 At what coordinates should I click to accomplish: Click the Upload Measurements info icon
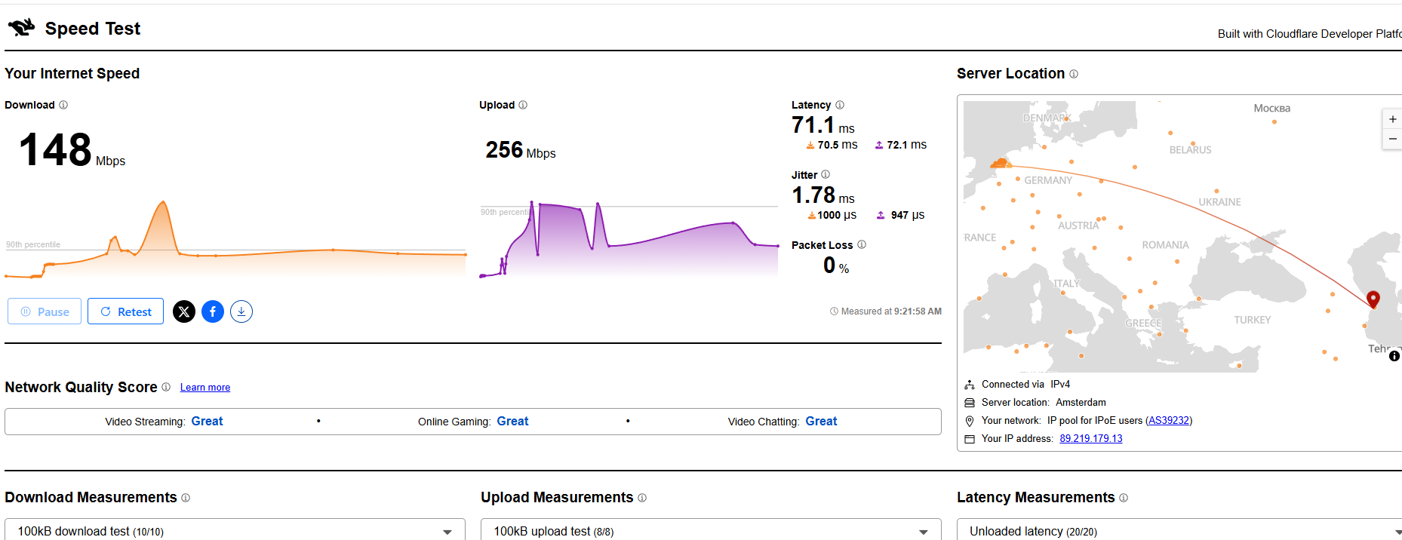pyautogui.click(x=642, y=498)
